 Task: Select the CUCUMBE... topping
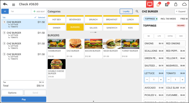175,95
